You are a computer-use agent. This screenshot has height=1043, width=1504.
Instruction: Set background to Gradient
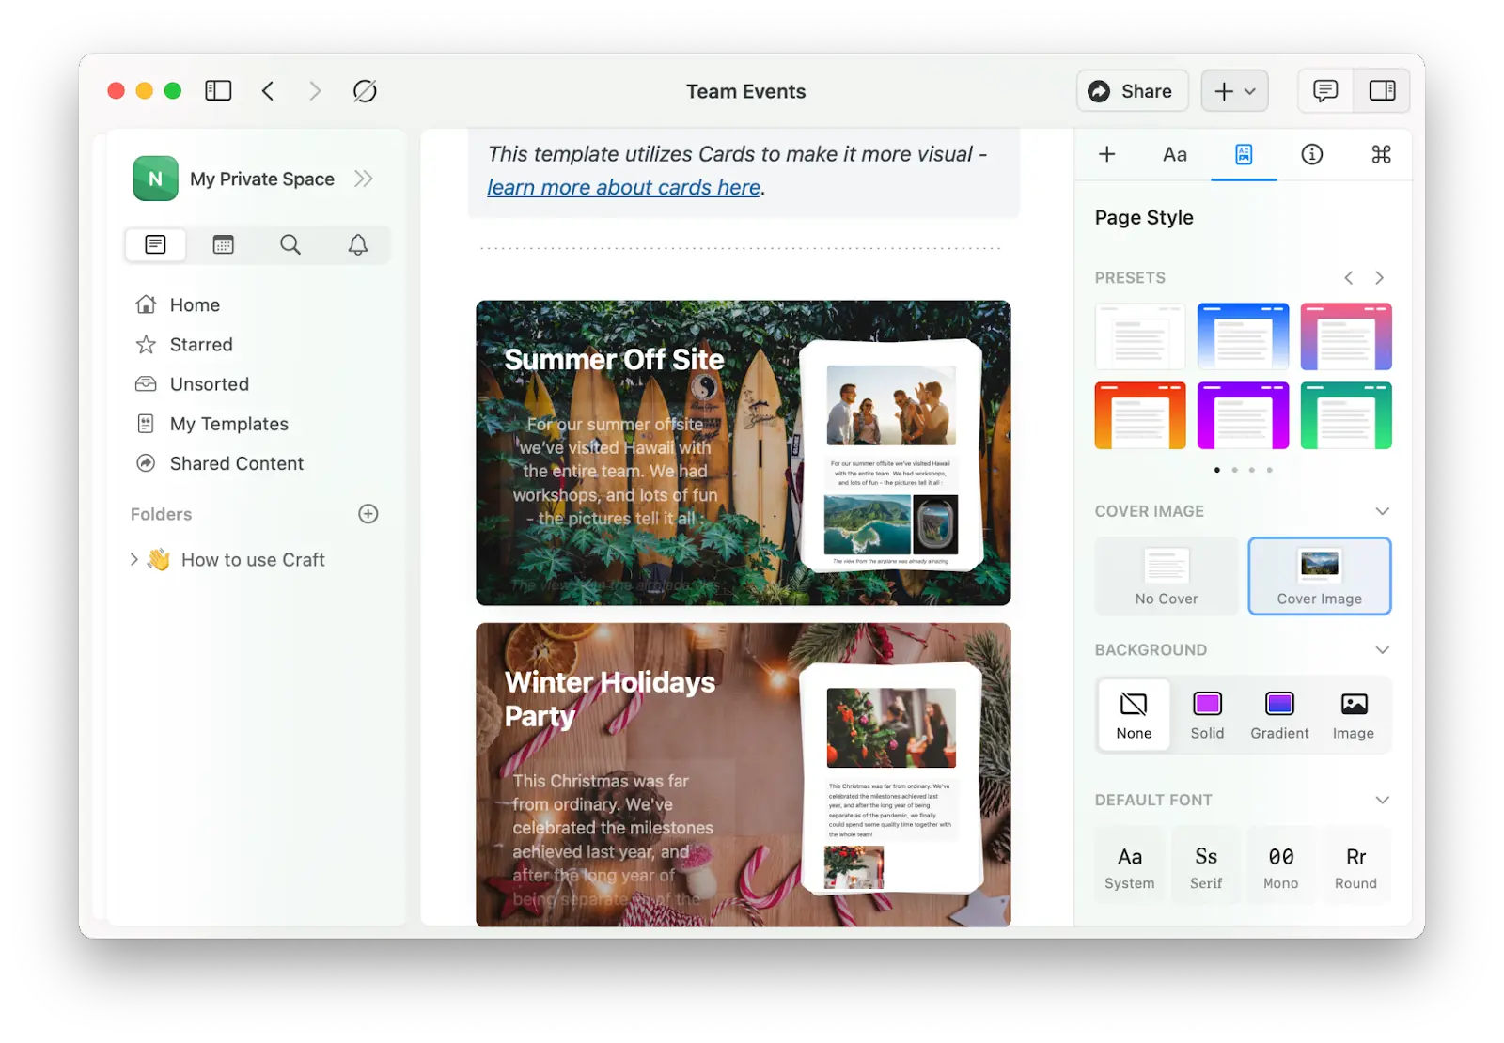(x=1279, y=715)
